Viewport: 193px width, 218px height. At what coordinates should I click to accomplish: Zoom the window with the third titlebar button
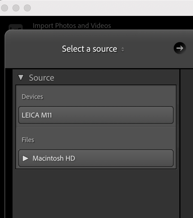[x=27, y=8]
